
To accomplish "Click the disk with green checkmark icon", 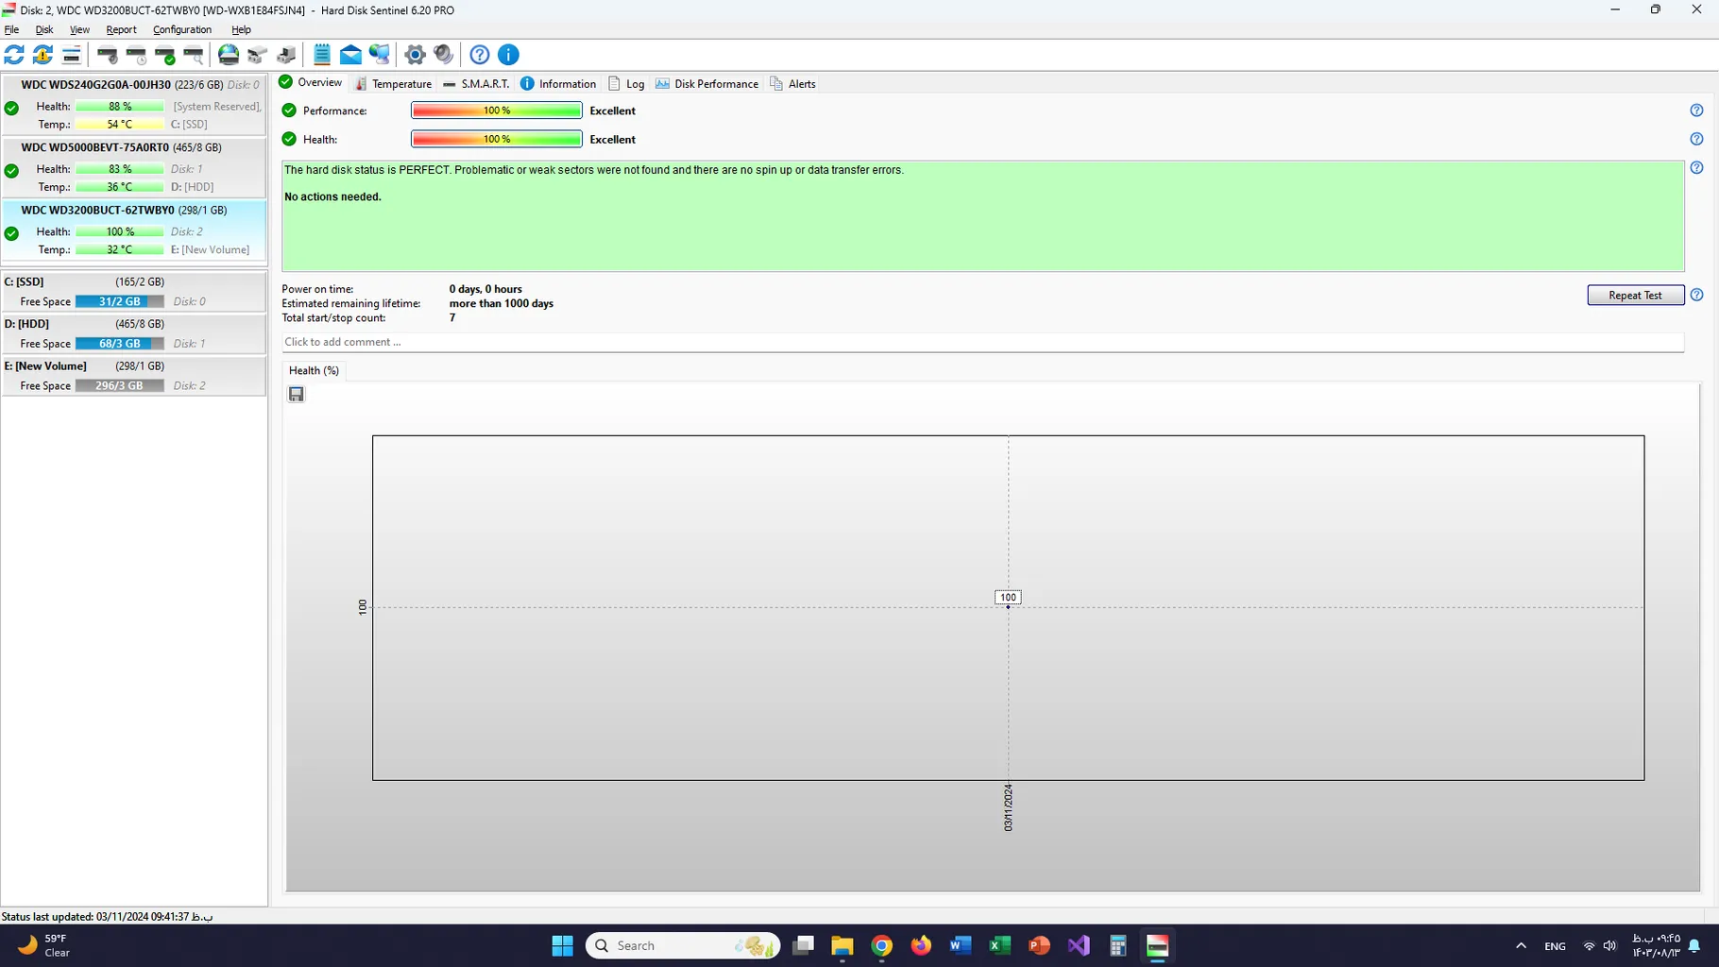I will click(165, 55).
